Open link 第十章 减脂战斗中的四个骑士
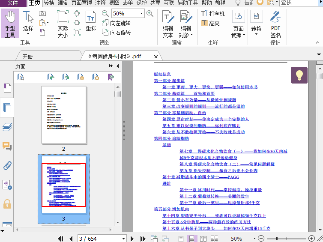Screen dimensions: 323x242 [200, 177]
